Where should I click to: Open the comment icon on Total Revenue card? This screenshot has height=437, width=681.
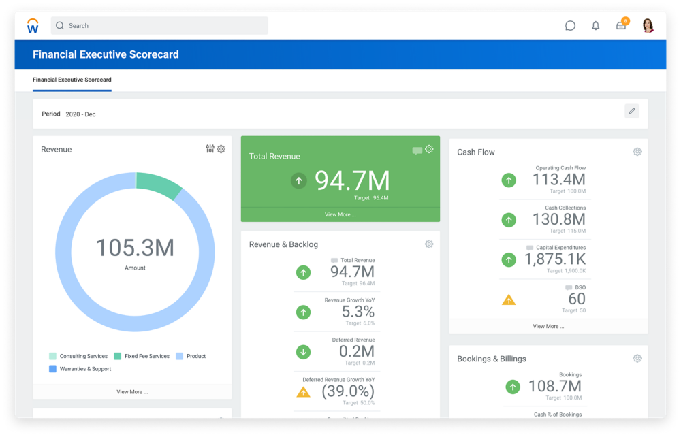(x=417, y=148)
